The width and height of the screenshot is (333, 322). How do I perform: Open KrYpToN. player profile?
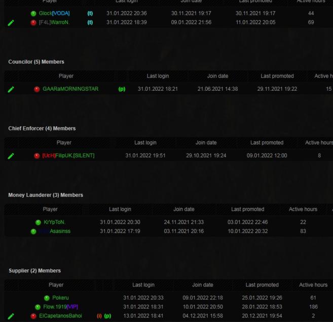pos(54,222)
